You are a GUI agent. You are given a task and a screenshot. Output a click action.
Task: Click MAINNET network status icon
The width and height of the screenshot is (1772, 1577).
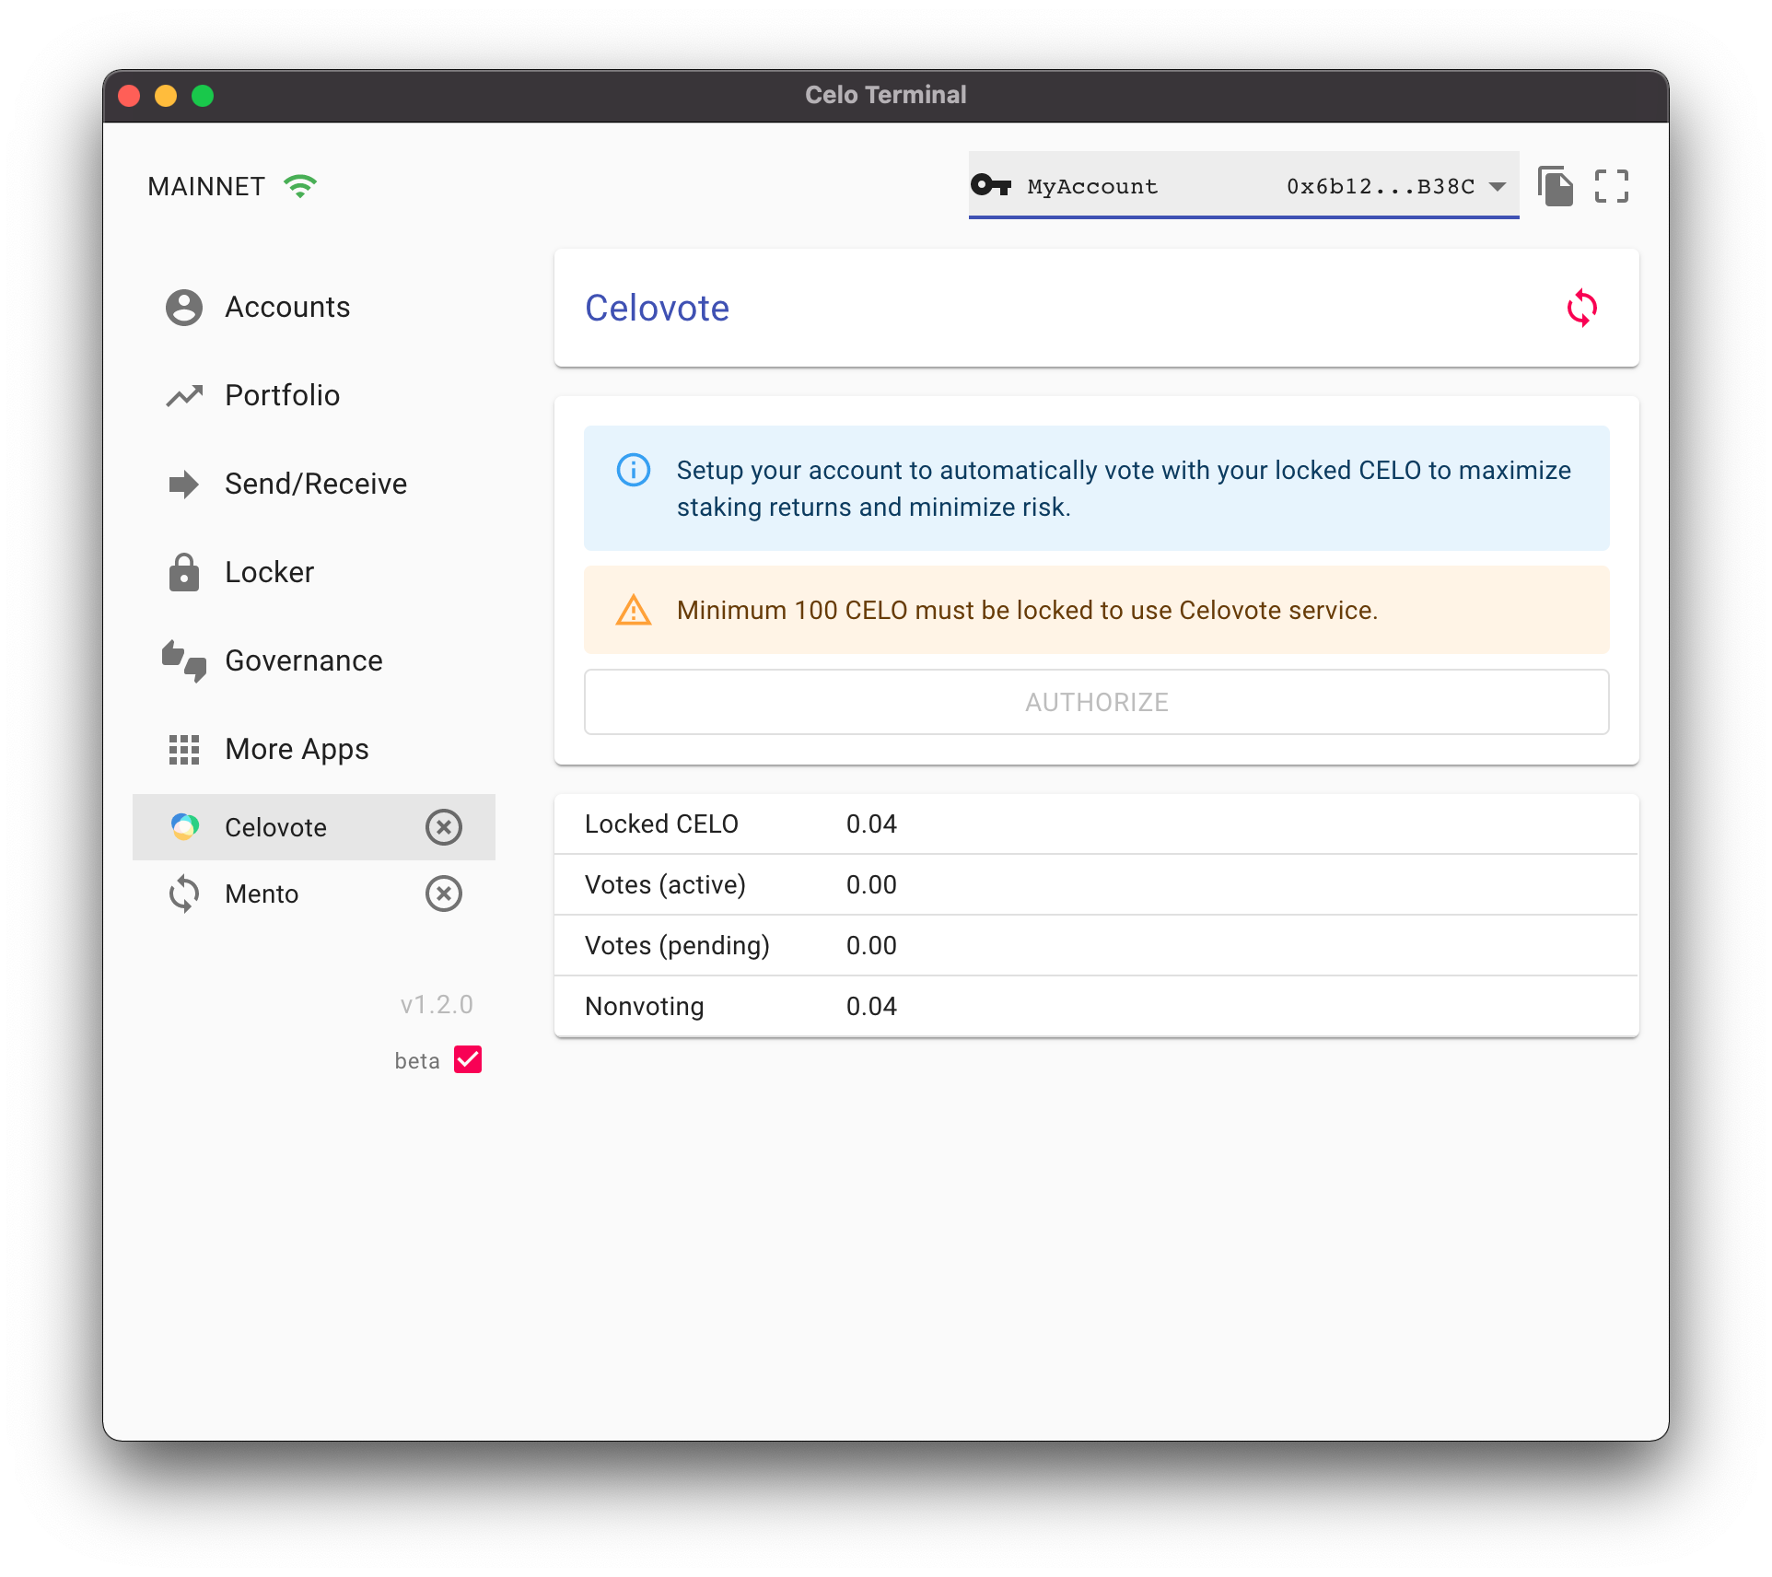tap(305, 186)
